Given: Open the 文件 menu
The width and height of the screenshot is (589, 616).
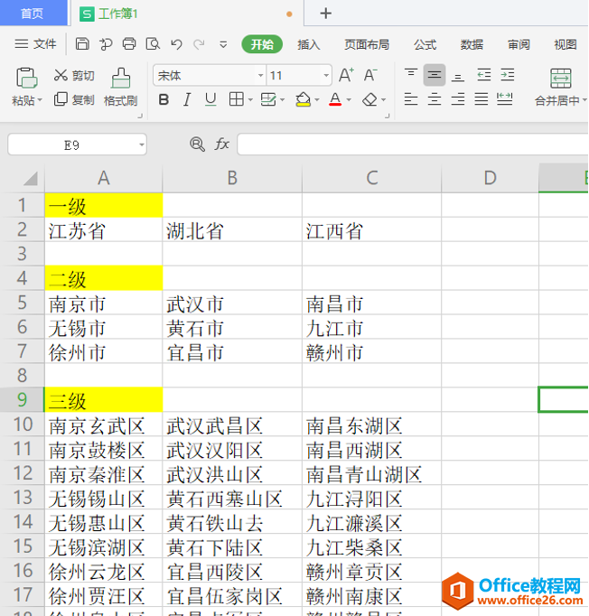Looking at the screenshot, I should 36,44.
